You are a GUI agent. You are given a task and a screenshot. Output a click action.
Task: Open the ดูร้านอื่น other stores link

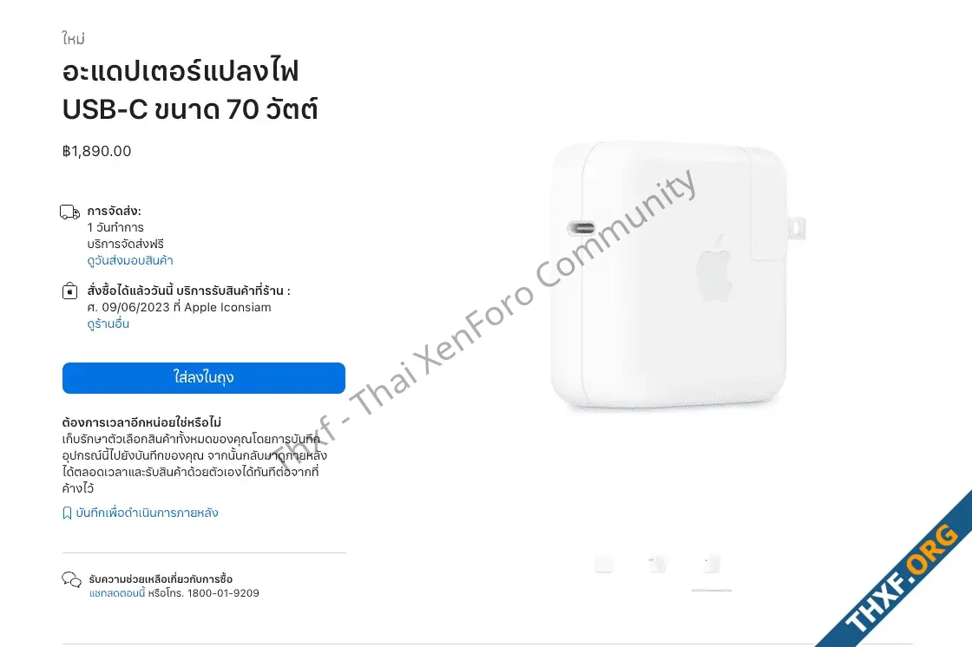pyautogui.click(x=108, y=323)
